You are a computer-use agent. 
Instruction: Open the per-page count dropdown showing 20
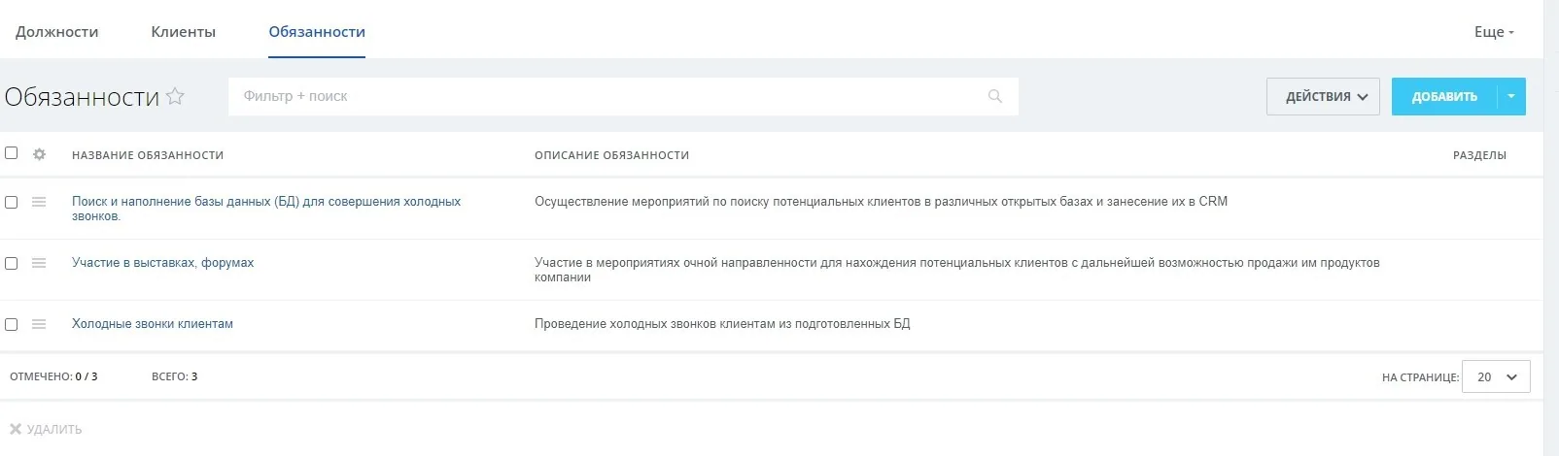pos(1496,376)
